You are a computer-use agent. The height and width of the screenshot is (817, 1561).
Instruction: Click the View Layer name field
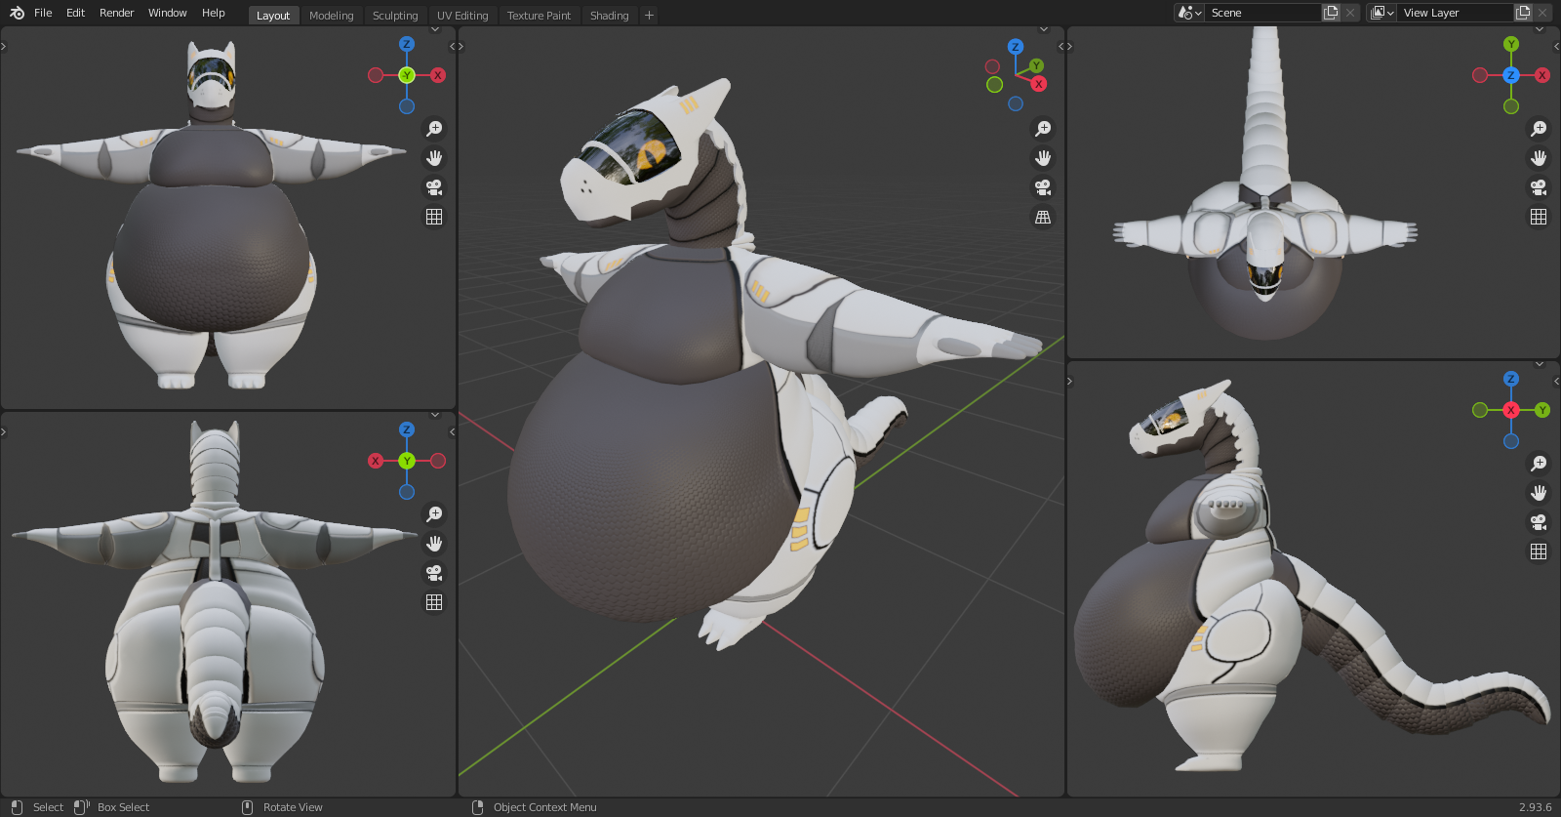pyautogui.click(x=1456, y=13)
